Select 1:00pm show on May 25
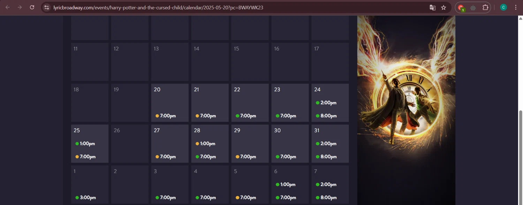Image resolution: width=523 pixels, height=205 pixels. pos(85,144)
